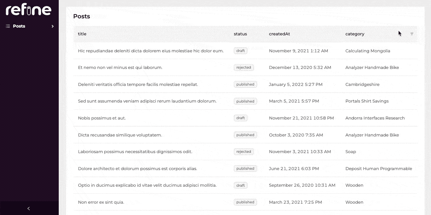Collapse the sidebar with the left arrow
Image resolution: width=431 pixels, height=215 pixels.
coord(29,208)
